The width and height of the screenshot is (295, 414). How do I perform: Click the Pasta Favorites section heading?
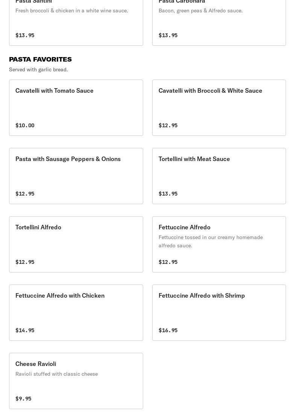pyautogui.click(x=41, y=59)
